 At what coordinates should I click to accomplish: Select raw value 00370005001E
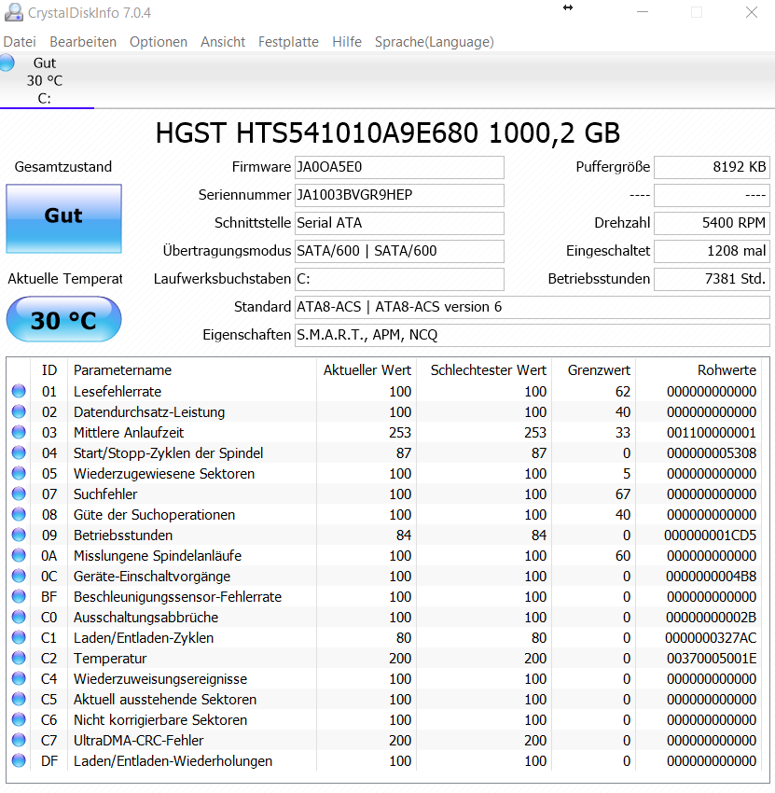(x=712, y=659)
